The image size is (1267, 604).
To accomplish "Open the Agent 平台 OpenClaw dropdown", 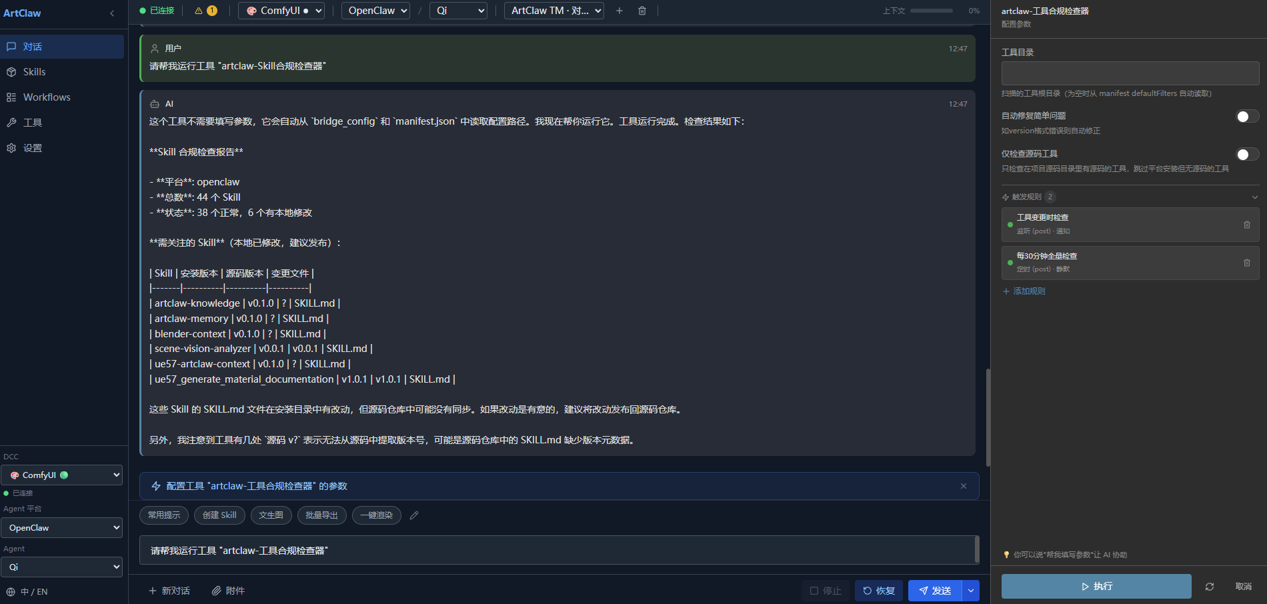I will coord(61,528).
